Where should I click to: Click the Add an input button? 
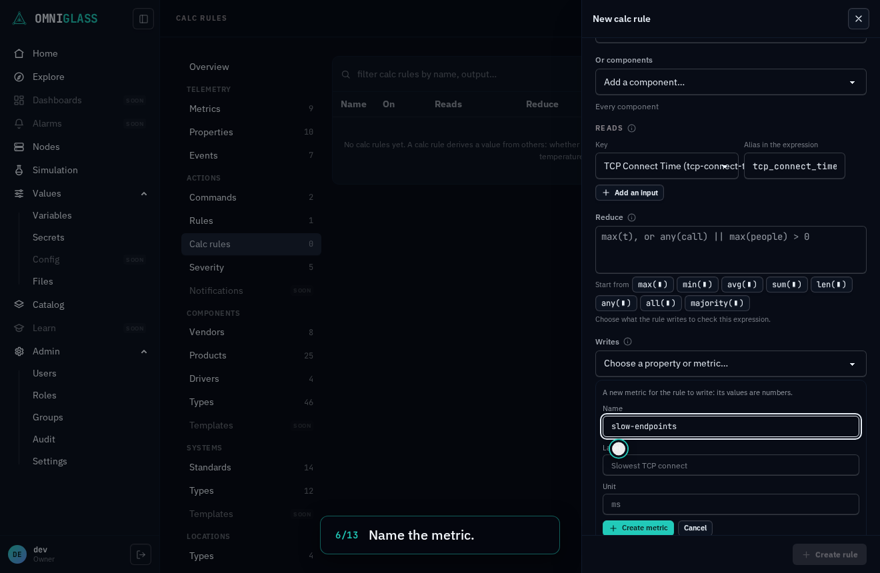tap(629, 193)
